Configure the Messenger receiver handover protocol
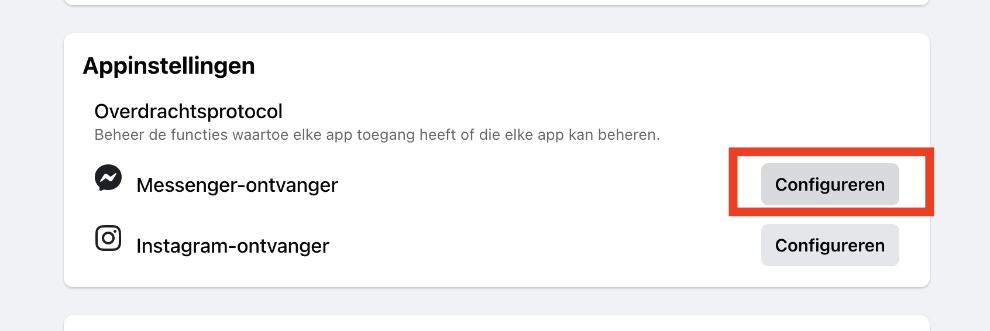This screenshot has height=331, width=990. pyautogui.click(x=830, y=184)
